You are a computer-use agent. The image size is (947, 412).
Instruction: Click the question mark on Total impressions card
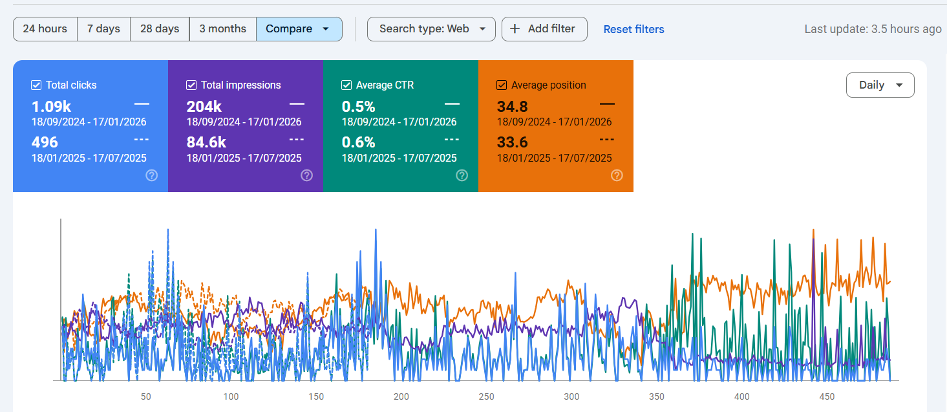[306, 175]
